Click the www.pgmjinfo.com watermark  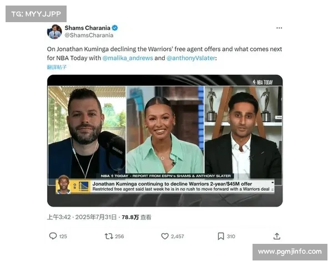pyautogui.click(x=290, y=252)
